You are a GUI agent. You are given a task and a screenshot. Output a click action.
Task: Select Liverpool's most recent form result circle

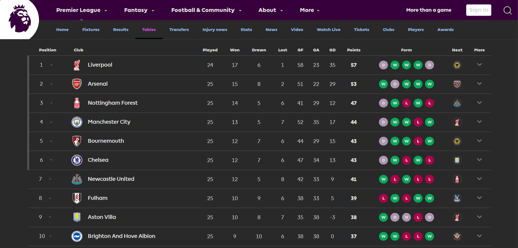pos(430,65)
